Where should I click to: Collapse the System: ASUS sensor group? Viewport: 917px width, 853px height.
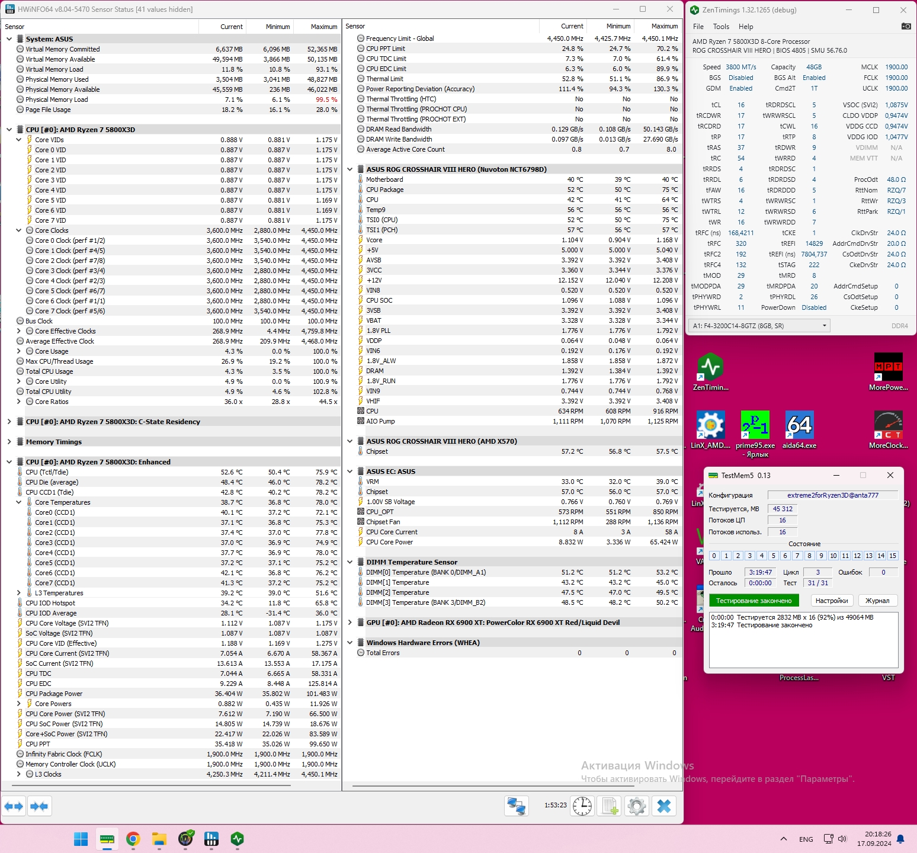click(9, 39)
